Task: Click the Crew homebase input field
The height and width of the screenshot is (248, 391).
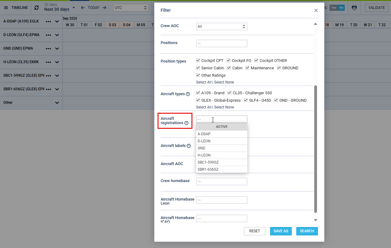Action: point(222,181)
